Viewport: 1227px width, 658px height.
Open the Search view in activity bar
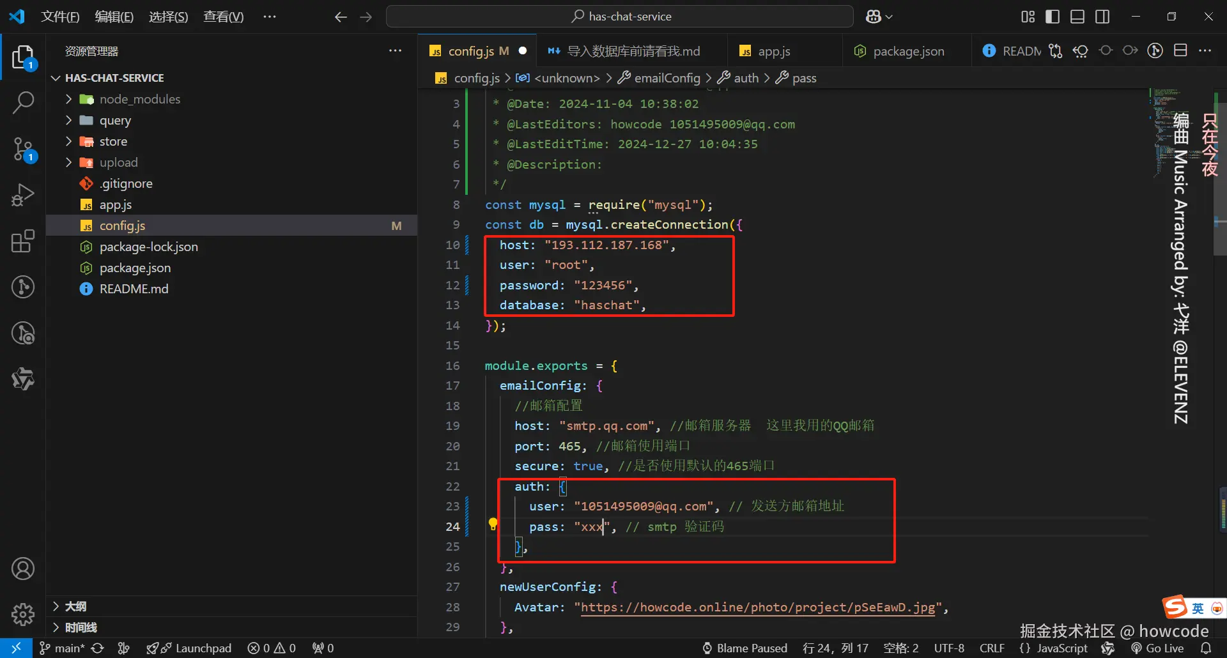[23, 102]
